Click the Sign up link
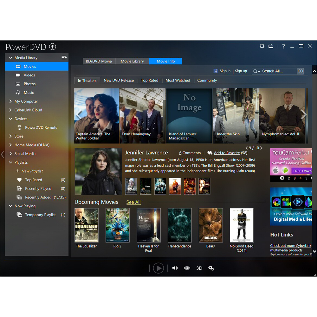The height and width of the screenshot is (317, 317). (x=241, y=71)
